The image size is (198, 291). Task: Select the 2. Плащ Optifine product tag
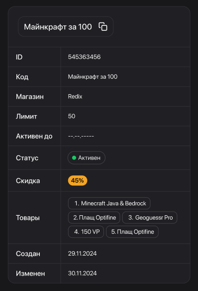tap(94, 218)
